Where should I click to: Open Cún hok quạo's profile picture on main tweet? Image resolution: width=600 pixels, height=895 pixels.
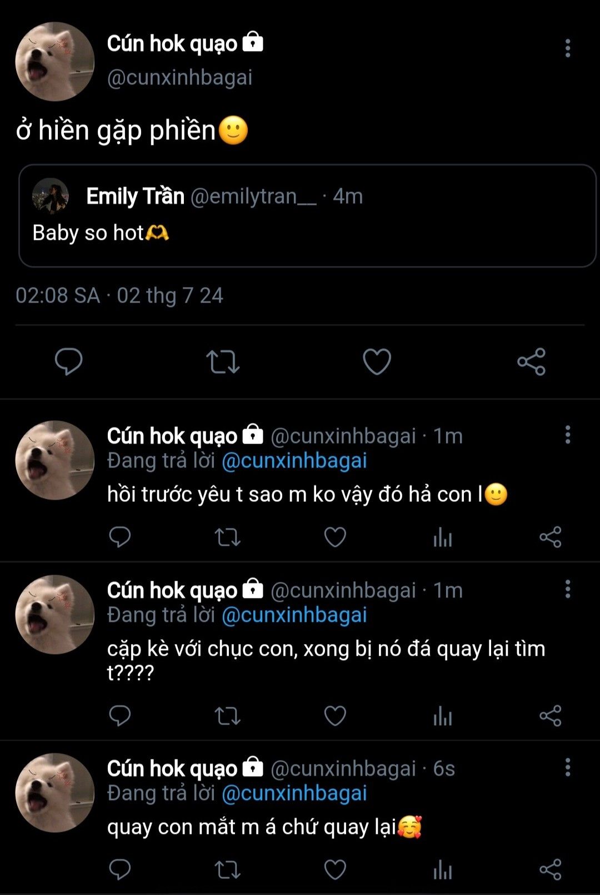54,62
